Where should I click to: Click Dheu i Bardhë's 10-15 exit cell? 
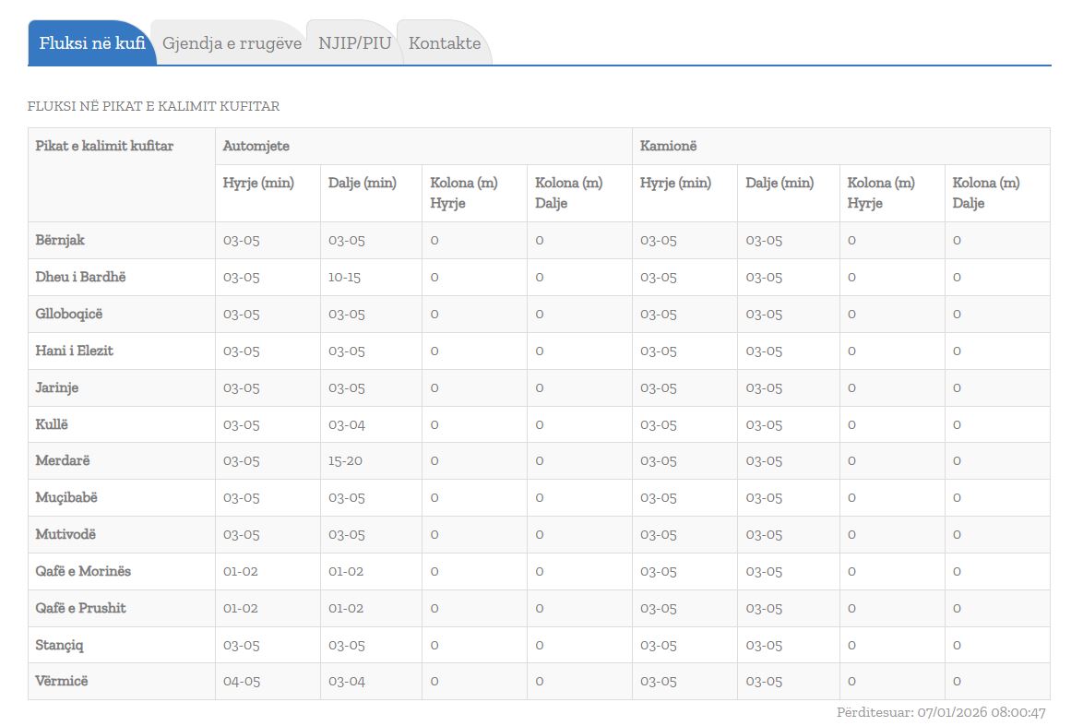(x=344, y=278)
